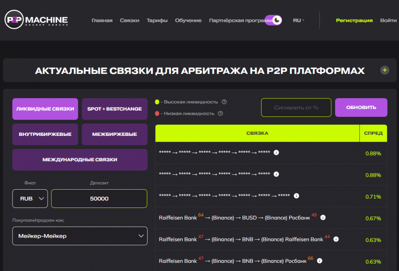Click info icon on BNB Raiffeisen Bank 44 row
This screenshot has height=271, width=399.
tap(336, 239)
